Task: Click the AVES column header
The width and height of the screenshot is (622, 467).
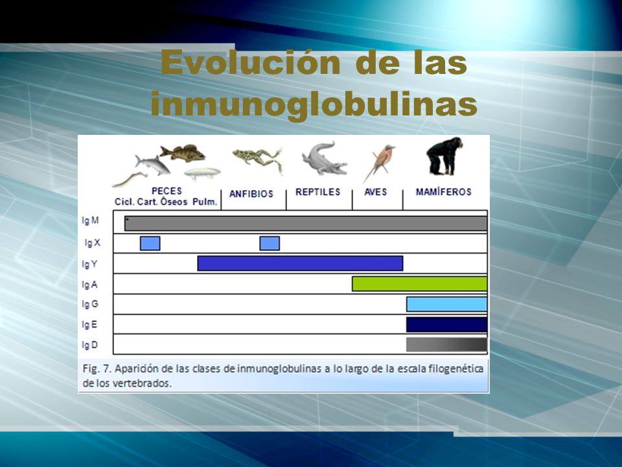Action: point(376,192)
